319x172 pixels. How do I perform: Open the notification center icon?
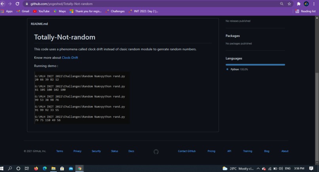(311, 168)
